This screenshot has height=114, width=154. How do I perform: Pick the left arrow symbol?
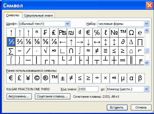[x=63, y=42]
